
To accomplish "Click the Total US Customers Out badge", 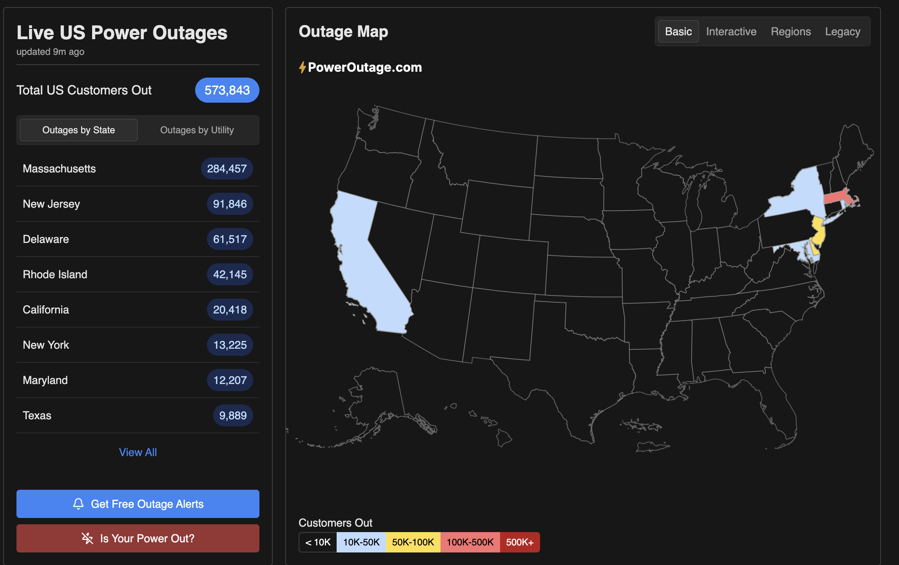I will tap(227, 90).
